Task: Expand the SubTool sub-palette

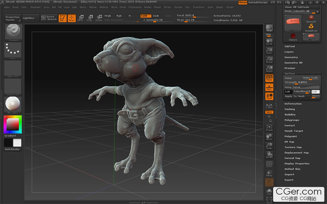Action: click(x=289, y=46)
